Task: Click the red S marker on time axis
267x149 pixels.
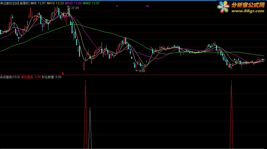Action: pyautogui.click(x=63, y=74)
